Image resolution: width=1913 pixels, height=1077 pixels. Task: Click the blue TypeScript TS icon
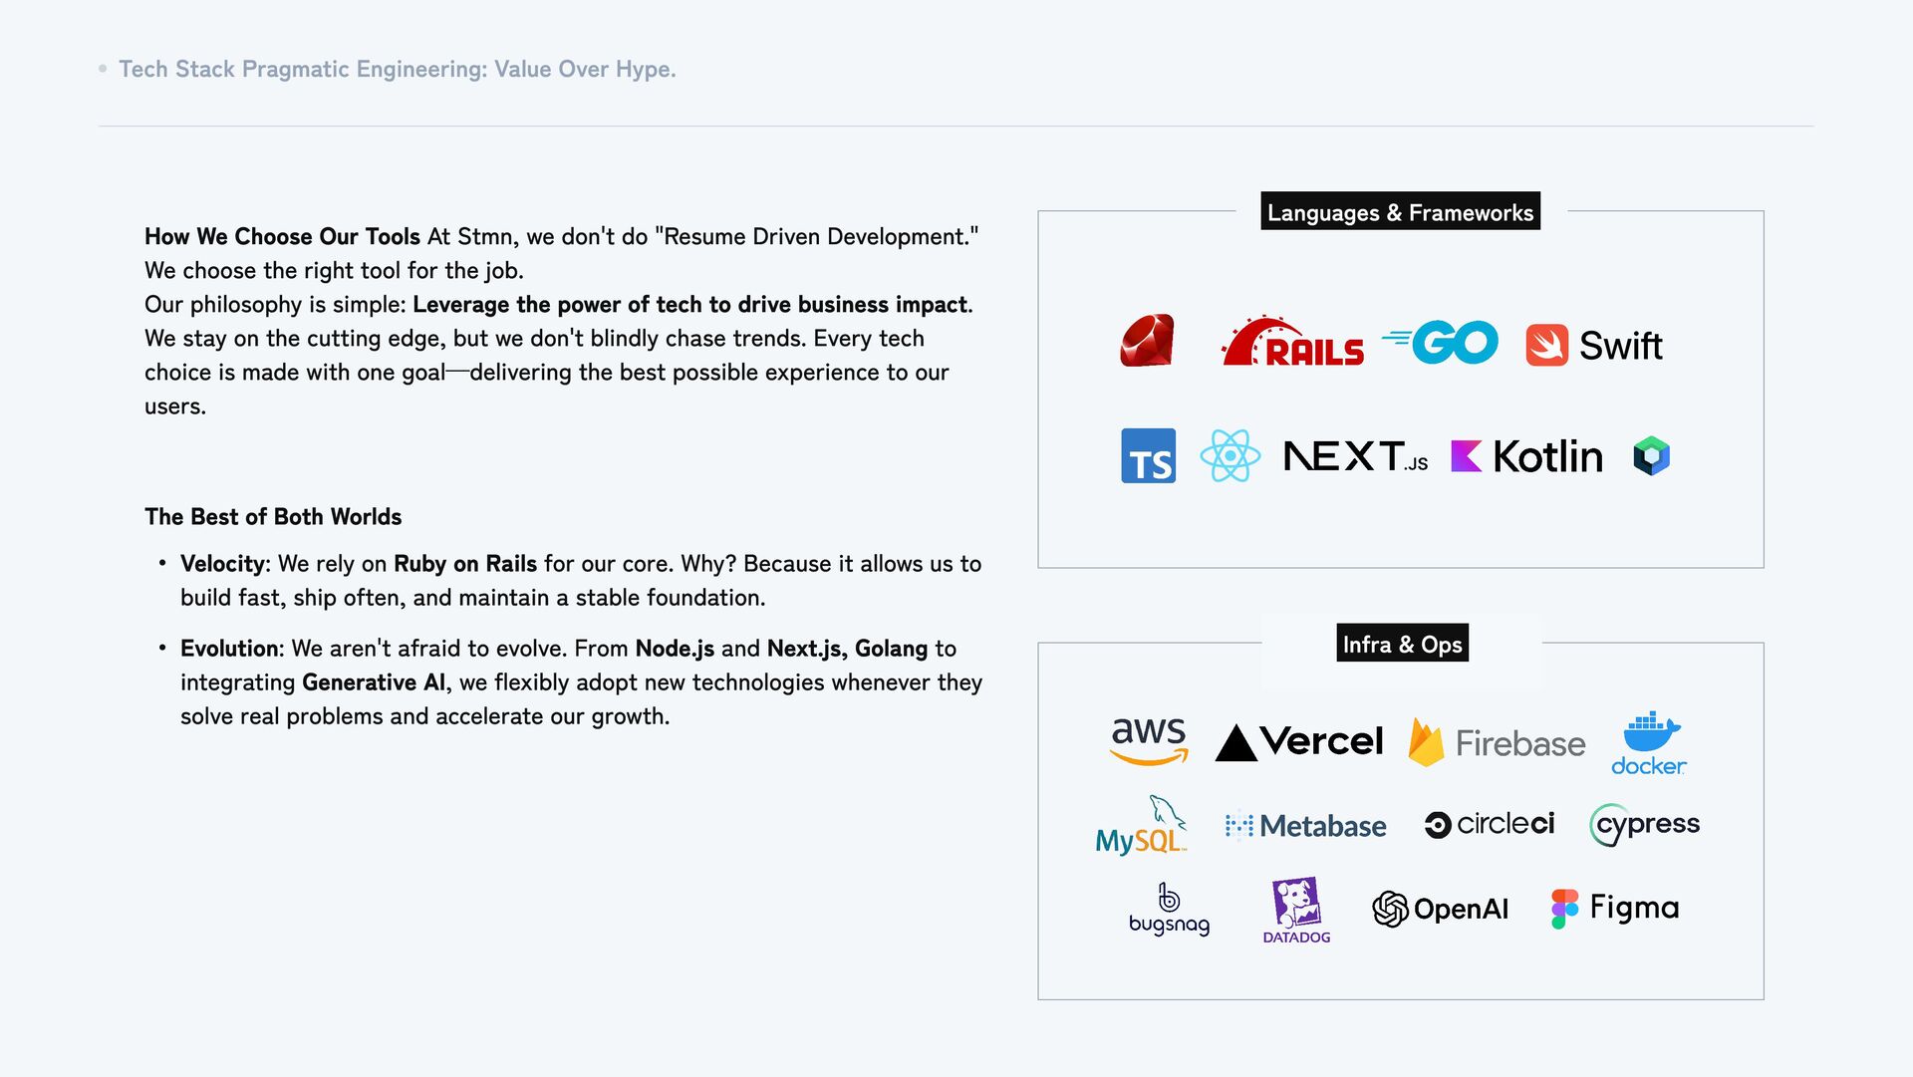click(1148, 456)
